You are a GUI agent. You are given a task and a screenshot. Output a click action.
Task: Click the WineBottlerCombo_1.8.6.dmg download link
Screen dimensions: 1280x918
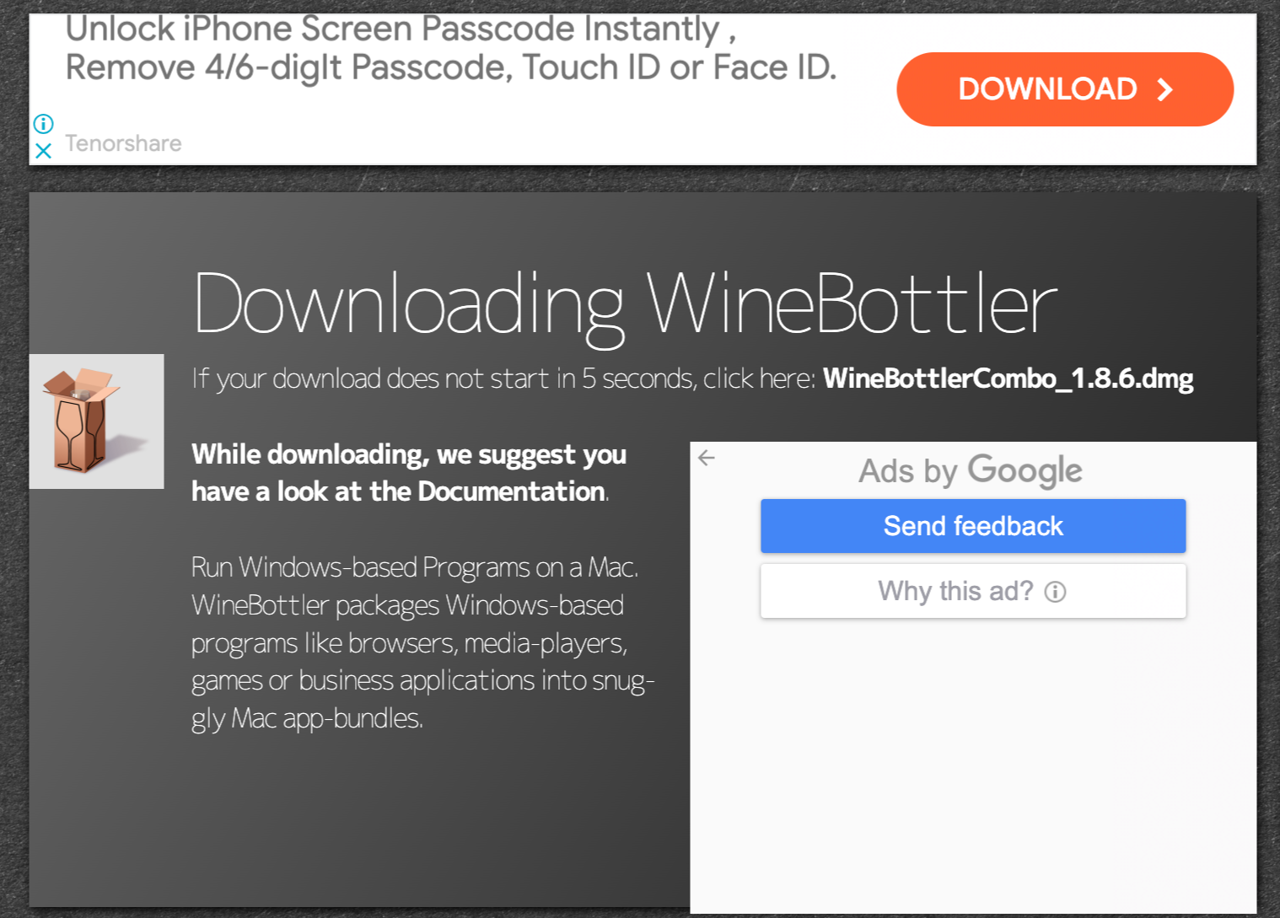(1008, 378)
